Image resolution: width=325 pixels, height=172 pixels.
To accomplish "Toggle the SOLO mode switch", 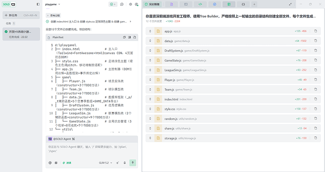I will click(9, 4).
